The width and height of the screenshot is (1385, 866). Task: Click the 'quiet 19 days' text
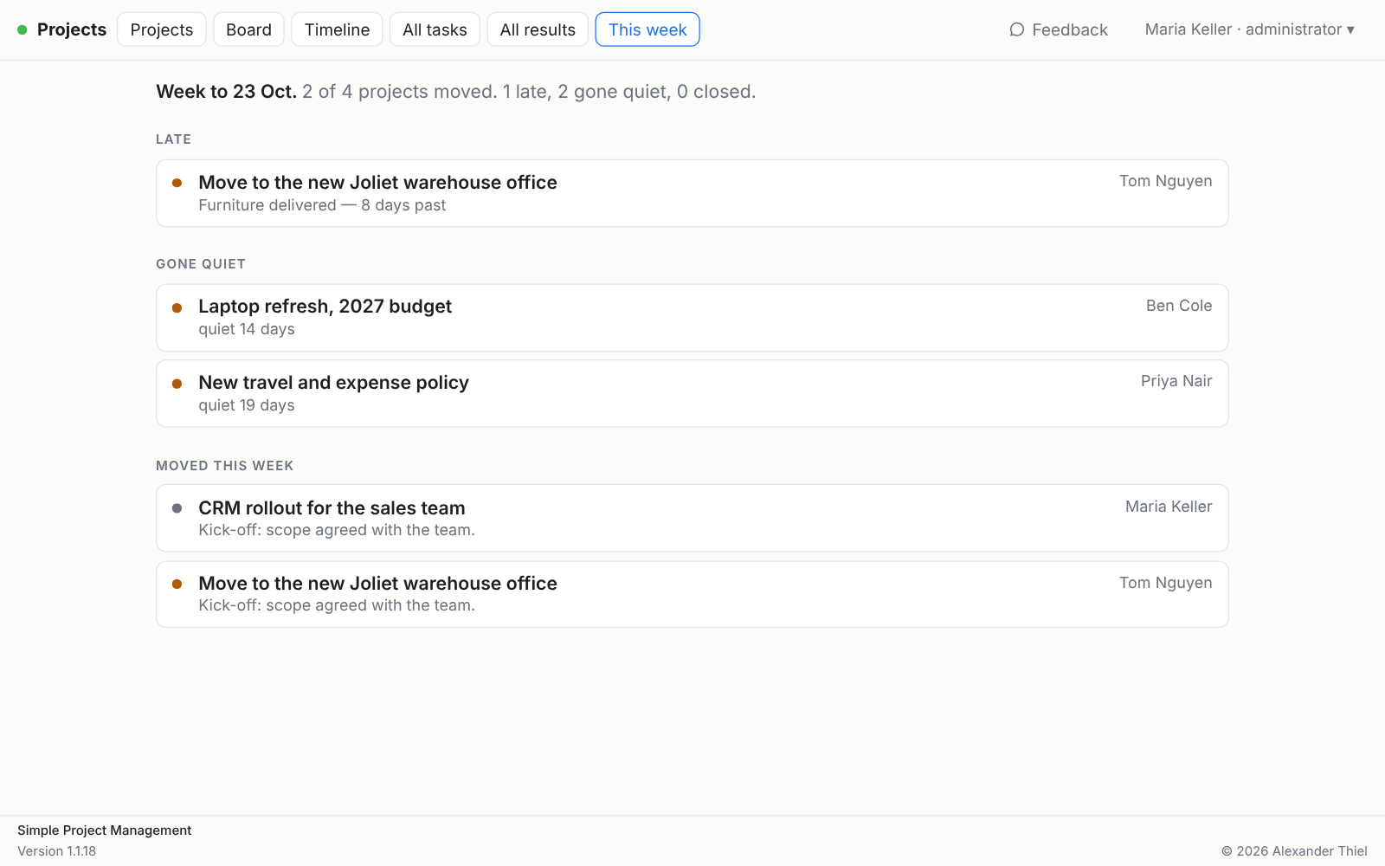(x=247, y=405)
